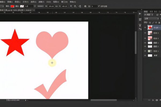Click the pixel layer filter icon
The image size is (161, 107).
157,15
